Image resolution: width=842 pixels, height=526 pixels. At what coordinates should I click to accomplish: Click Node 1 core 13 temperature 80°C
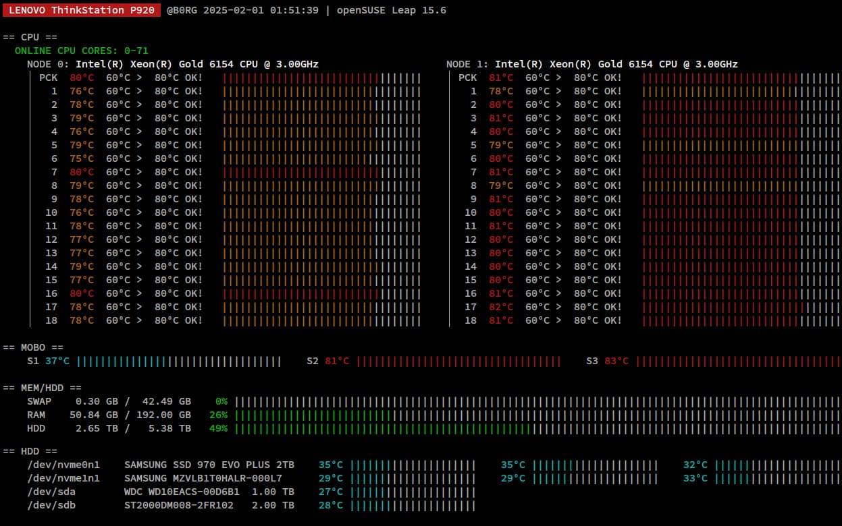point(501,253)
